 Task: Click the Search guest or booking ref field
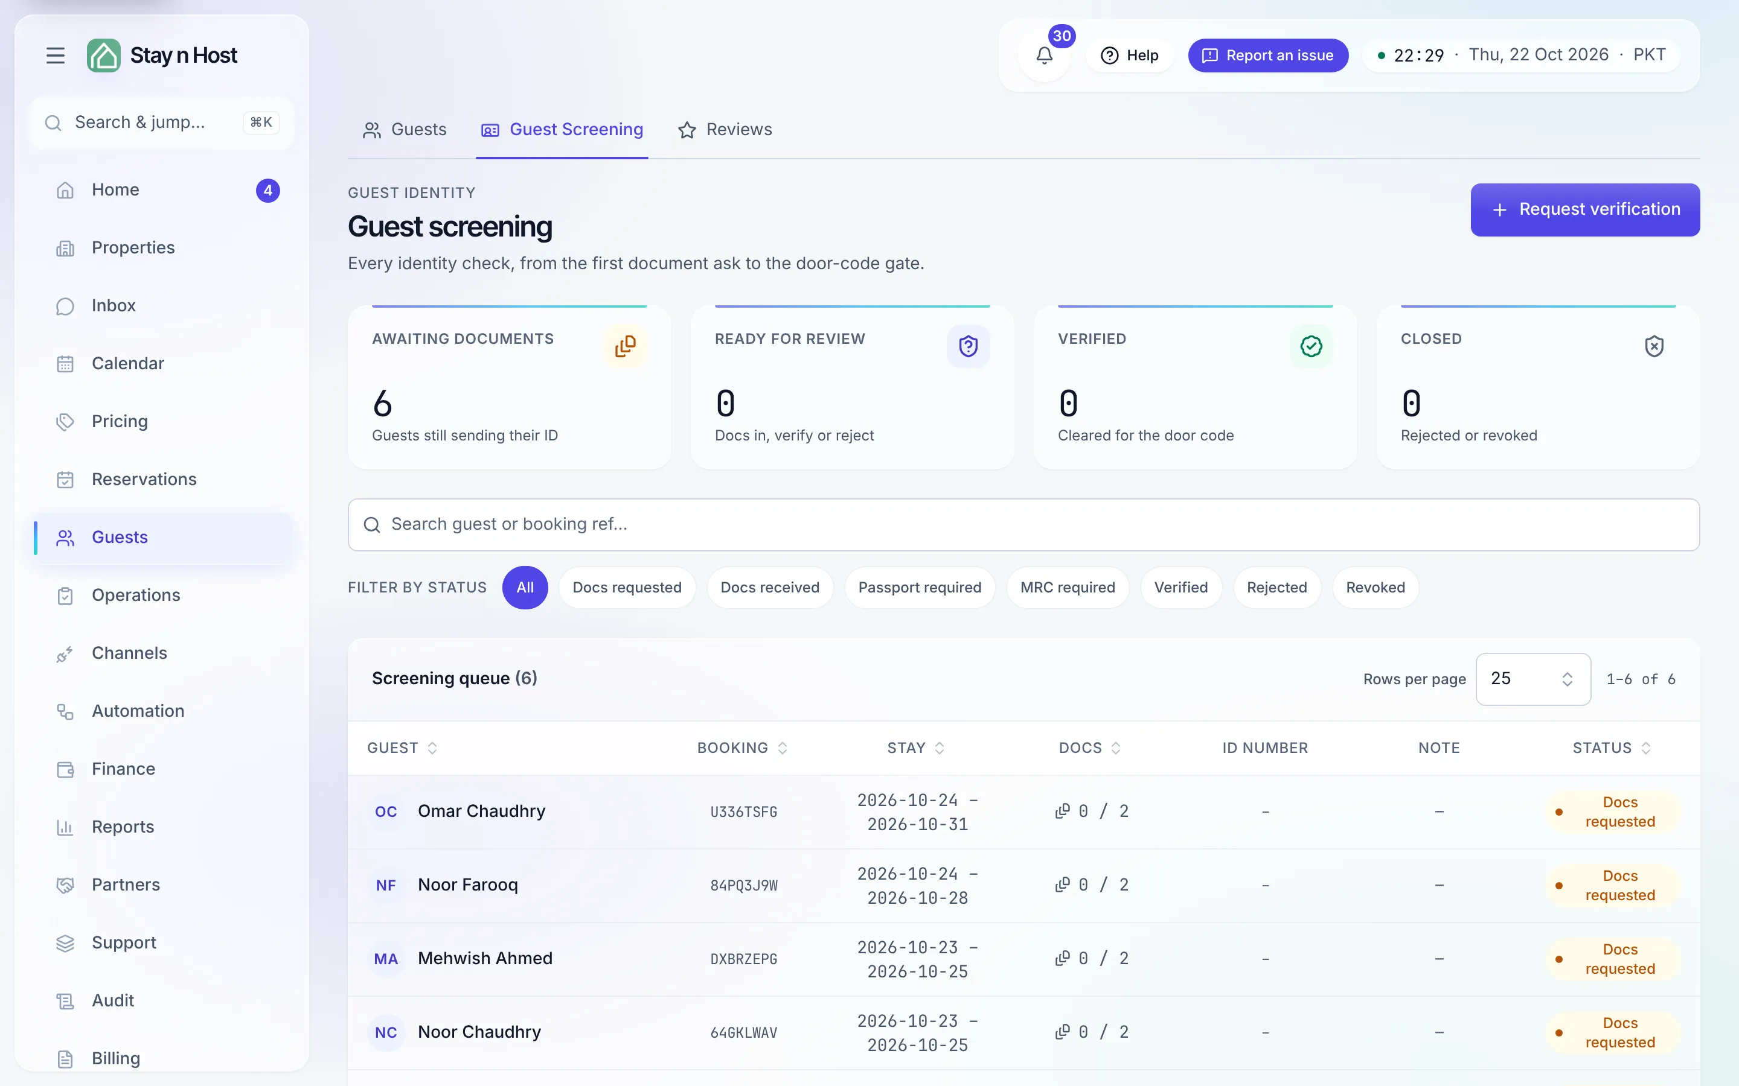coord(1023,525)
